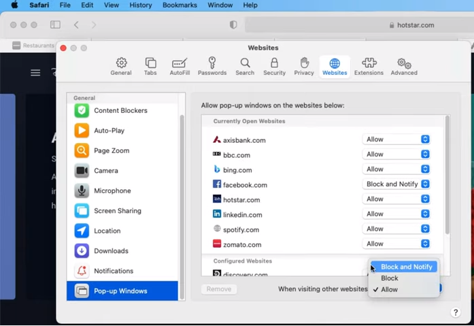Open the Window menu
Image resolution: width=474 pixels, height=326 pixels.
[220, 5]
